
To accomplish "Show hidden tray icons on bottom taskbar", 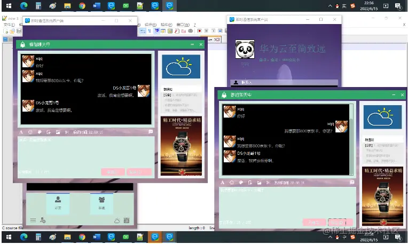I will tap(330, 237).
